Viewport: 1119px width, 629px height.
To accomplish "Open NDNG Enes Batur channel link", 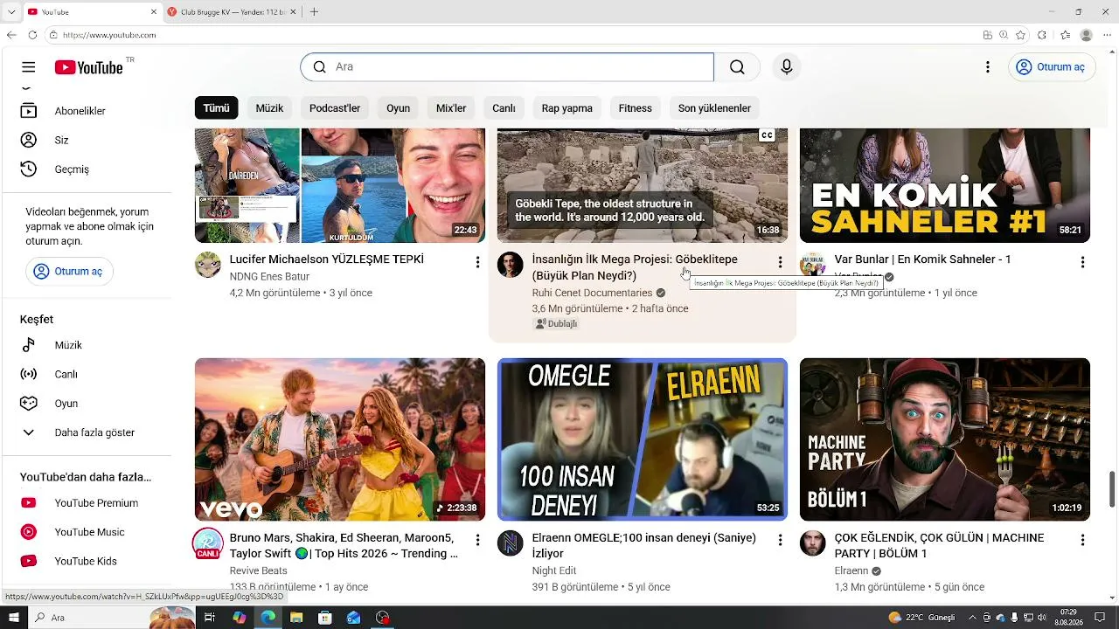I will click(x=269, y=277).
